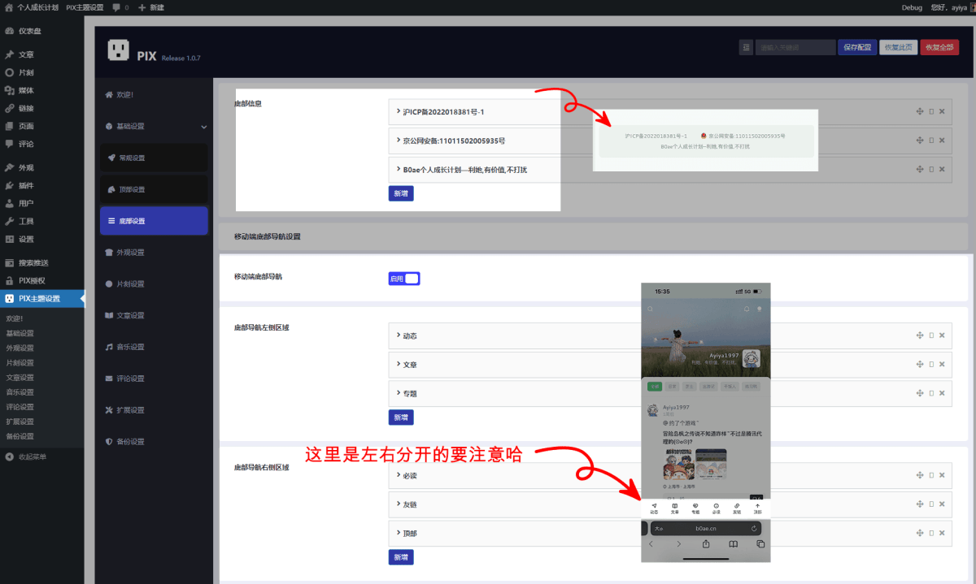This screenshot has width=976, height=584.
Task: Click the clone icon on the 文章 row
Action: [x=931, y=365]
